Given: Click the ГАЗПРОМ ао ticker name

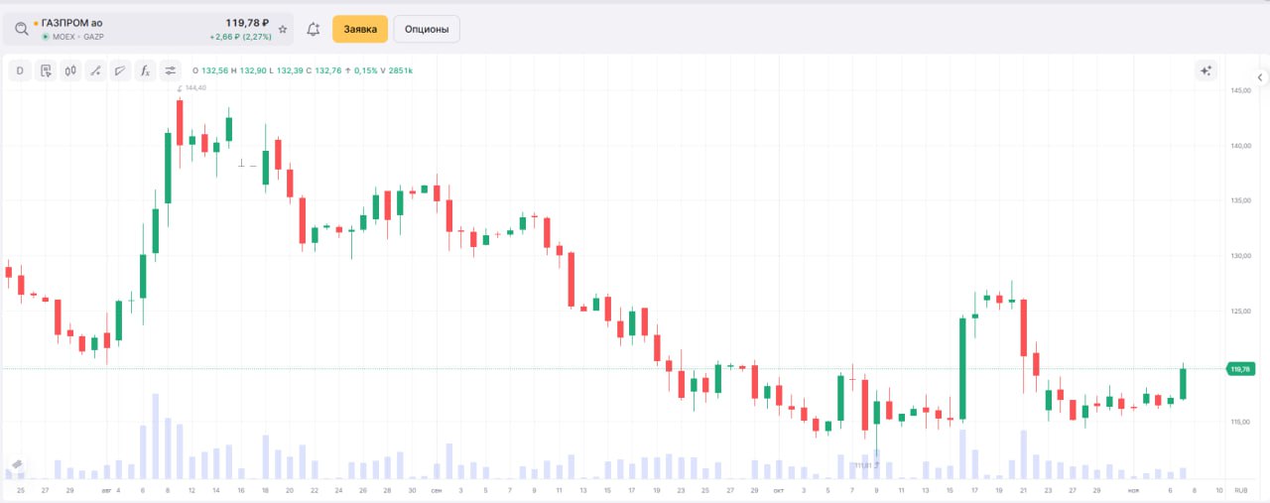Looking at the screenshot, I should pos(71,22).
